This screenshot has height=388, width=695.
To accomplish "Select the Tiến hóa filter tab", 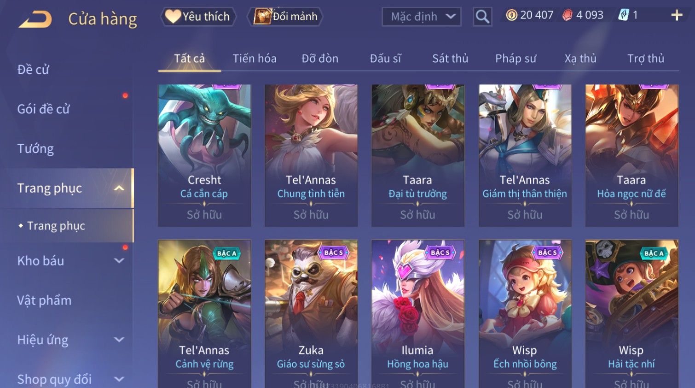I will (255, 59).
